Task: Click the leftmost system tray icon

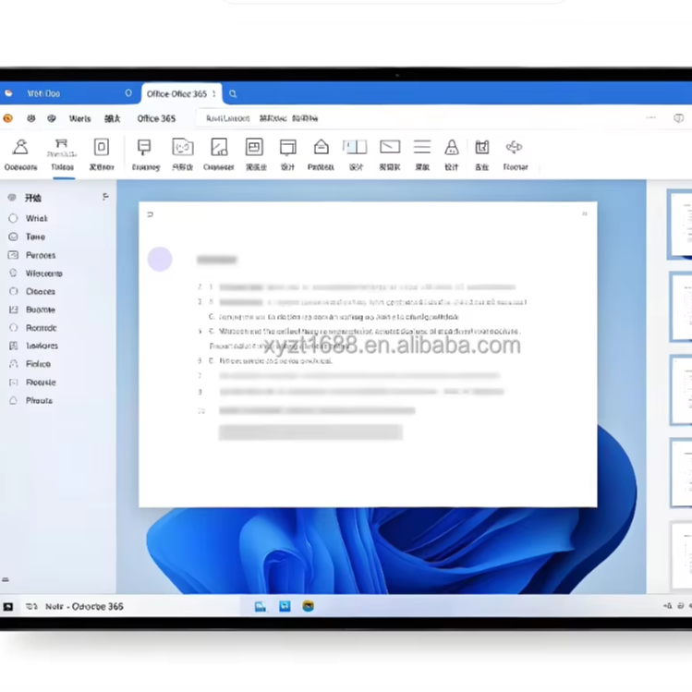Action: (x=667, y=606)
